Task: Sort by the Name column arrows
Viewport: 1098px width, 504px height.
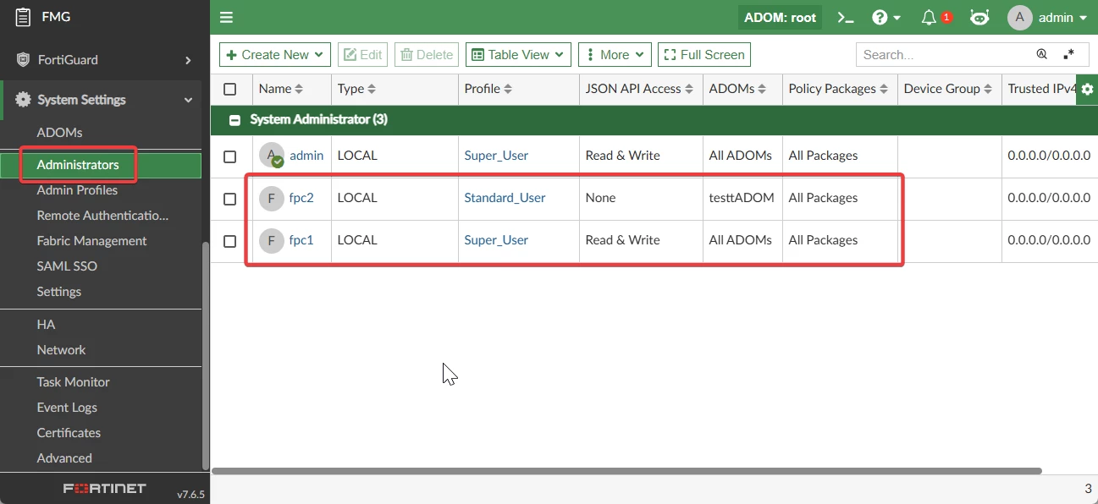Action: click(x=299, y=89)
